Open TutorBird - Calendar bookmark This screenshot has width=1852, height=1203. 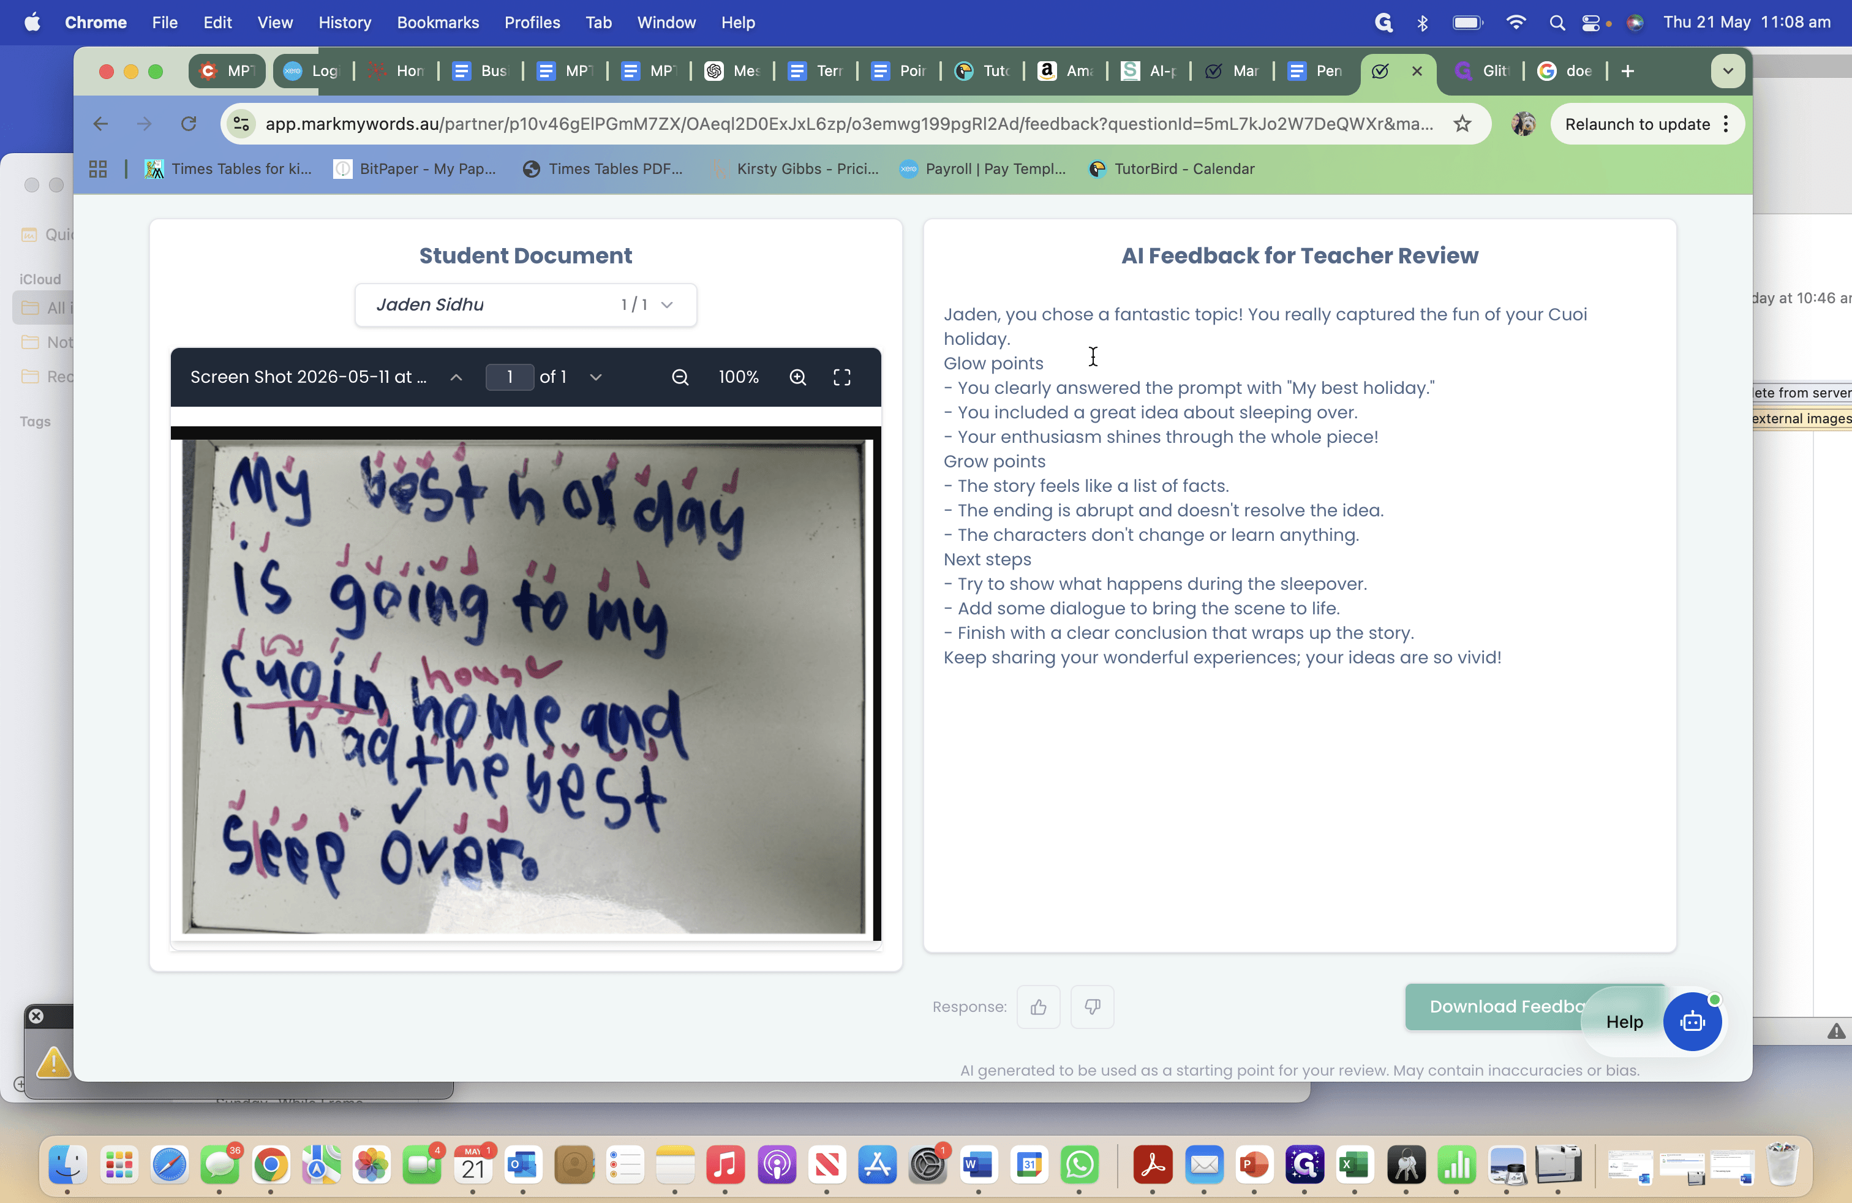[1172, 169]
